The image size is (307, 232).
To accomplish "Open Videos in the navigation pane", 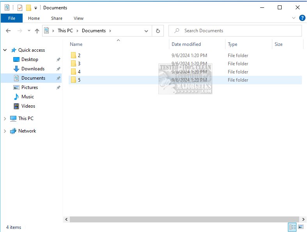I will (x=28, y=106).
